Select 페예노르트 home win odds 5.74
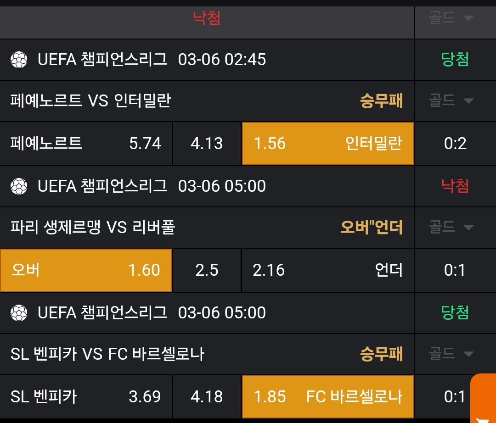 pyautogui.click(x=86, y=144)
